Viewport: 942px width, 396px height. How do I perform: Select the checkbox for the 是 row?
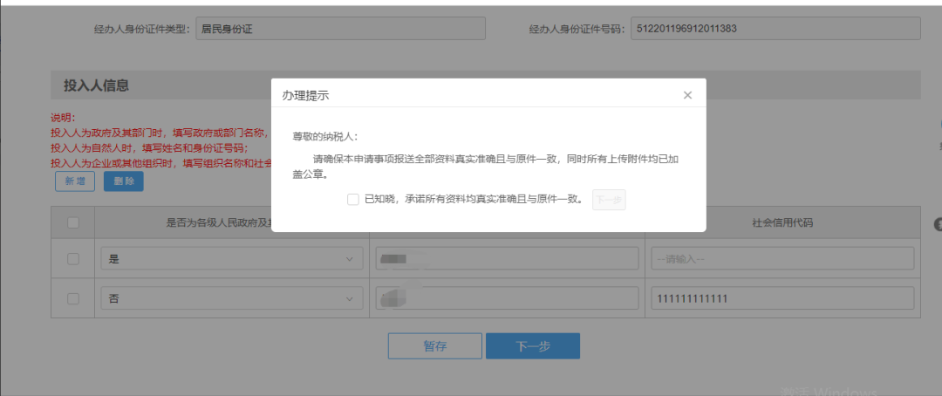click(73, 259)
